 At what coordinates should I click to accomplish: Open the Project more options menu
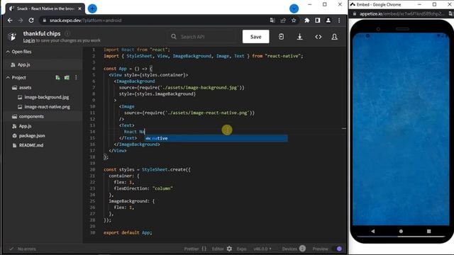[x=76, y=77]
